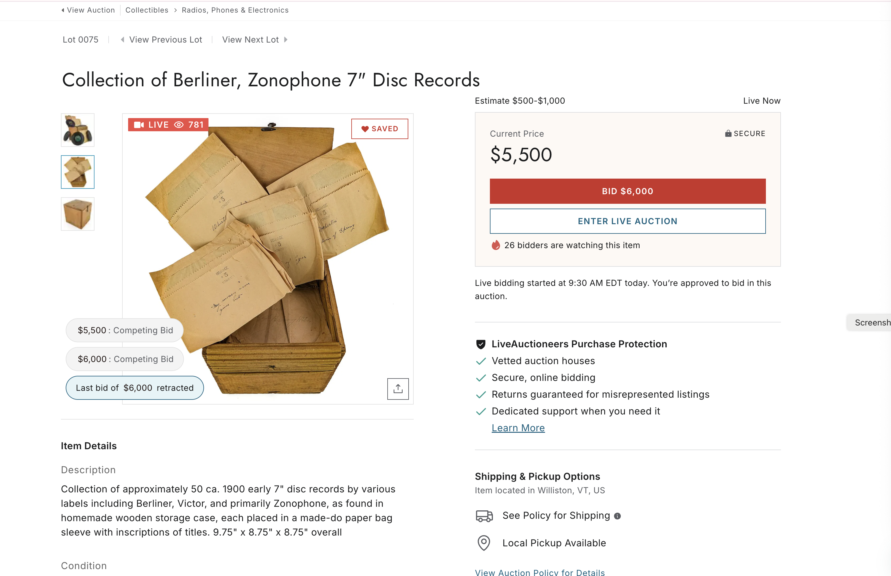The image size is (891, 576).
Task: Click the shipping policy info icon
Action: (617, 516)
